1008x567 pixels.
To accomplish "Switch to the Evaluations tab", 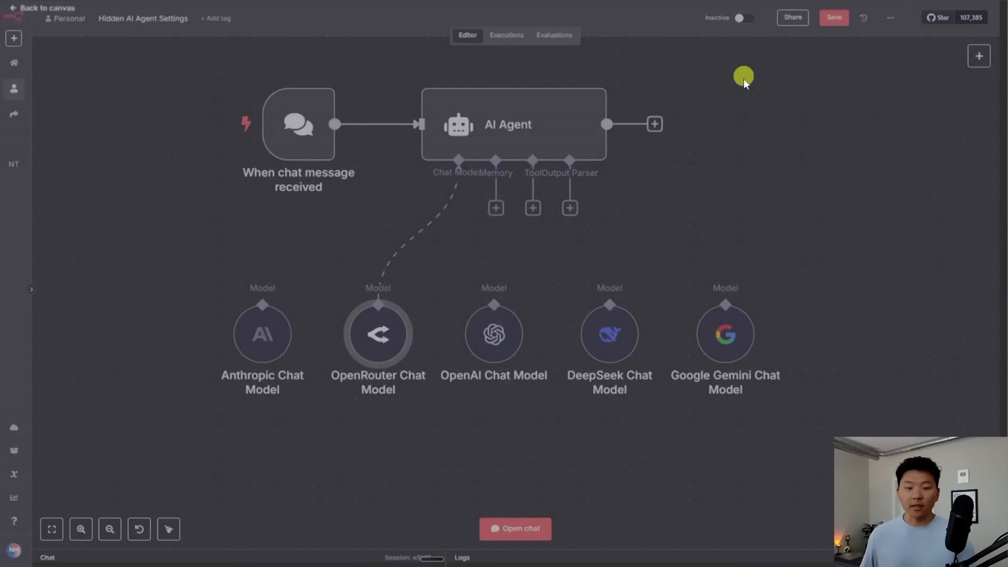I will click(x=554, y=35).
